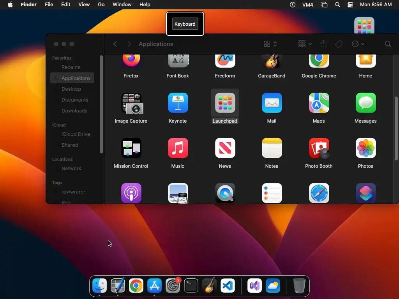Select the Image Capture app
Viewport: 399px width, 299px height.
coord(132,103)
